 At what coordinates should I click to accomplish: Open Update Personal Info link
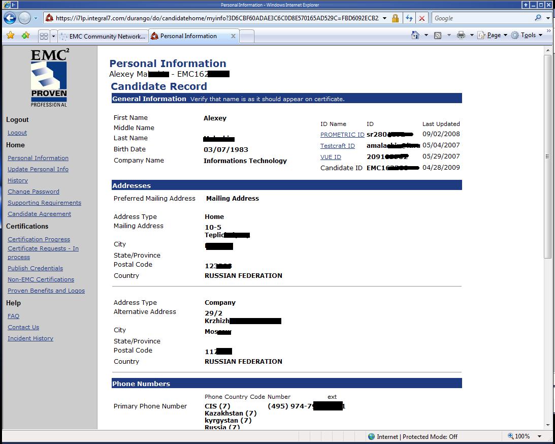[38, 169]
